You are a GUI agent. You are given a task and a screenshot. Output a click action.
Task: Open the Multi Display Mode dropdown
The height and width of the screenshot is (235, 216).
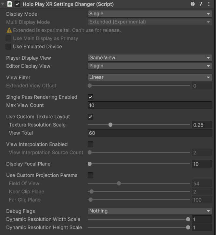[150, 22]
